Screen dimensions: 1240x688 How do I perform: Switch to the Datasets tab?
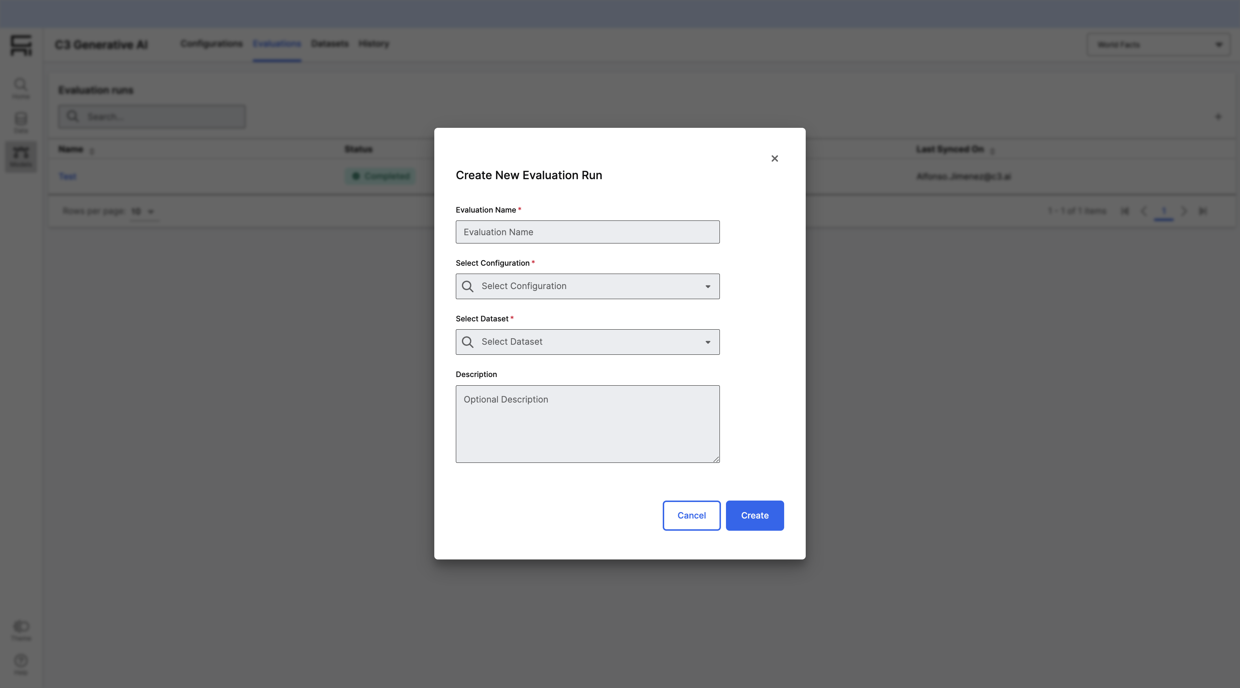[330, 44]
